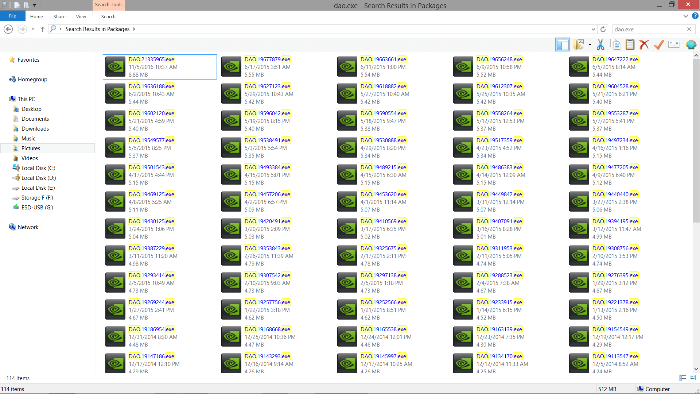
Task: Select Local Disk (D:) in sidebar
Action: click(x=38, y=178)
